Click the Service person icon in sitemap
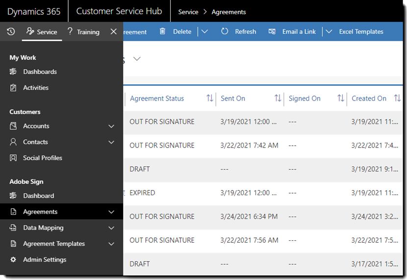The image size is (407, 280). (x=30, y=31)
